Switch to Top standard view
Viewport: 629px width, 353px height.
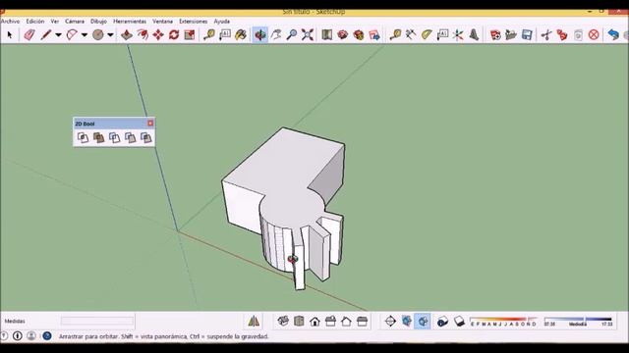(x=299, y=321)
